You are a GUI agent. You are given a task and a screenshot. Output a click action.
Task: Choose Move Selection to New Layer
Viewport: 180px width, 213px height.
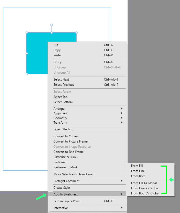[87, 174]
